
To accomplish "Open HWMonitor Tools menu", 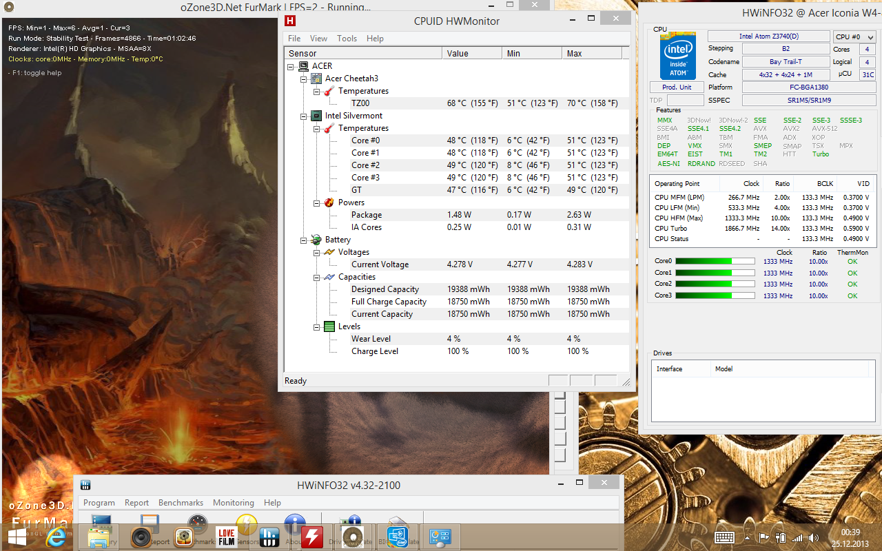I will click(x=347, y=39).
